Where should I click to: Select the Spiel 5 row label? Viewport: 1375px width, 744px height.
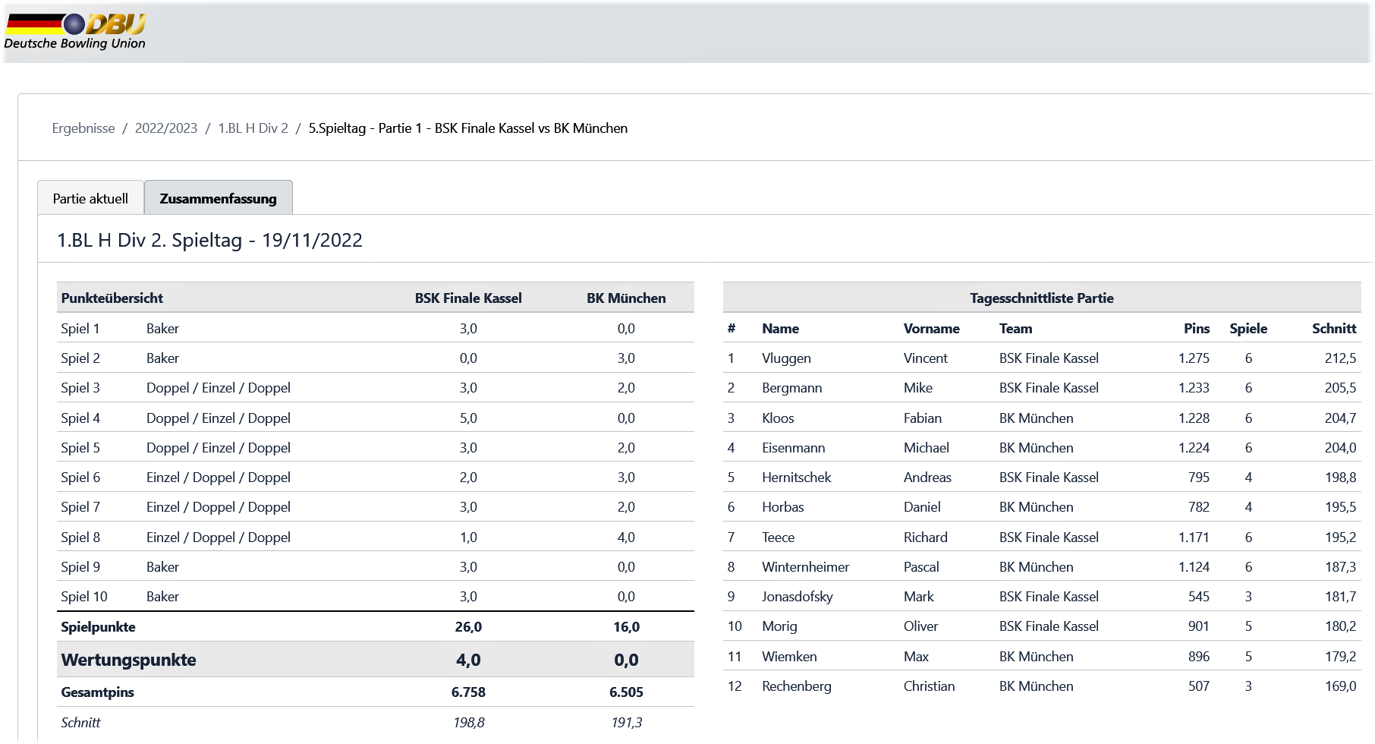(x=80, y=448)
